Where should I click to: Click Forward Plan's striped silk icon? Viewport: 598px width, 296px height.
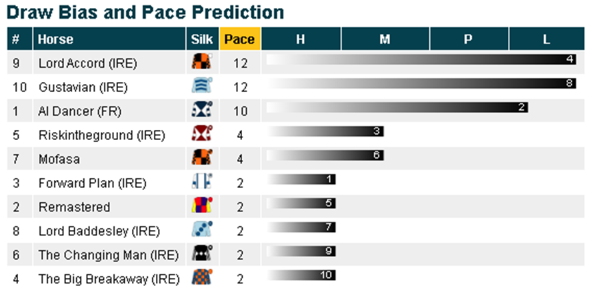point(202,182)
